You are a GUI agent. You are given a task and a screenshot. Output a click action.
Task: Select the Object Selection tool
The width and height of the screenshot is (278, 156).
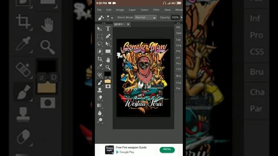click(x=100, y=51)
